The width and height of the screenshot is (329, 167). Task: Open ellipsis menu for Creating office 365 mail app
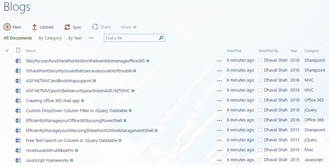coord(219,101)
